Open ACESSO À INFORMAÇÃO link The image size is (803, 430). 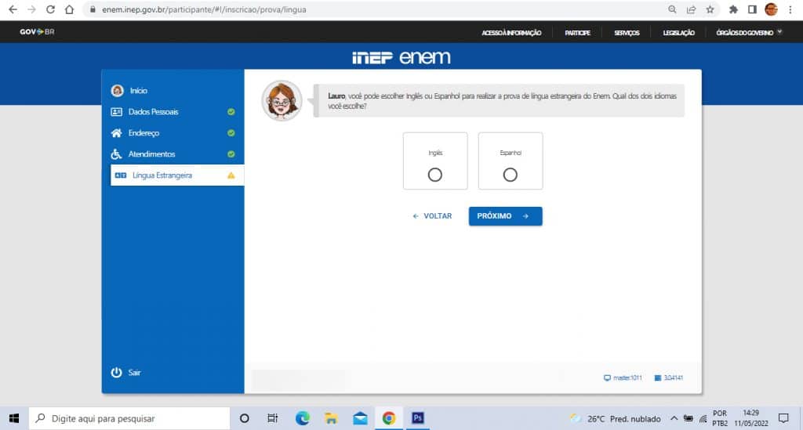coord(511,32)
